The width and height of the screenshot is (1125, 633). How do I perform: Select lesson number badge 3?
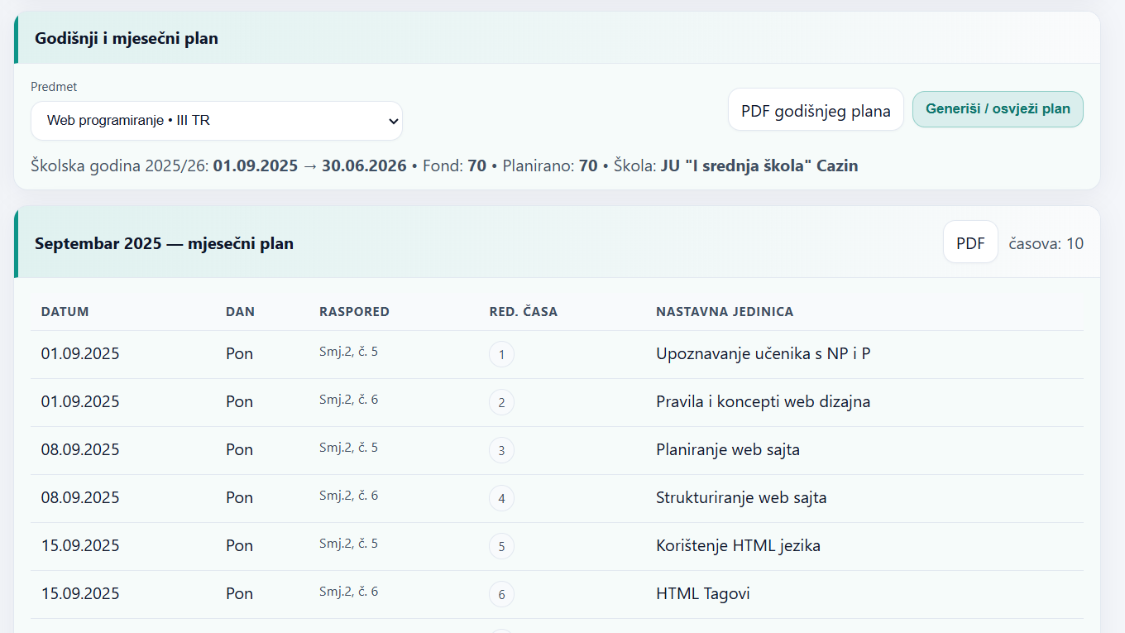point(501,451)
